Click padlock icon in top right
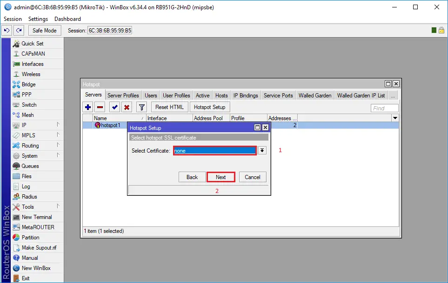Screen dimensions: 448x283 [441, 30]
